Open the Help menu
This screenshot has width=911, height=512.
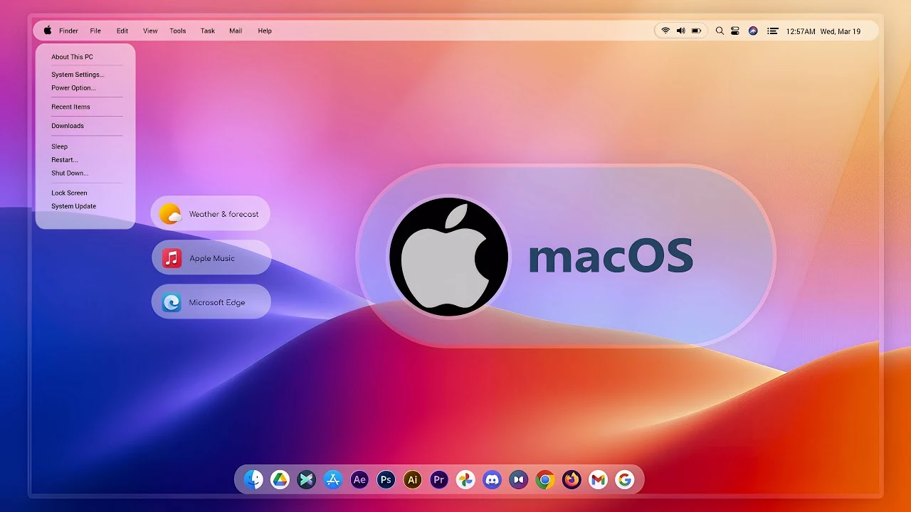[x=265, y=31]
